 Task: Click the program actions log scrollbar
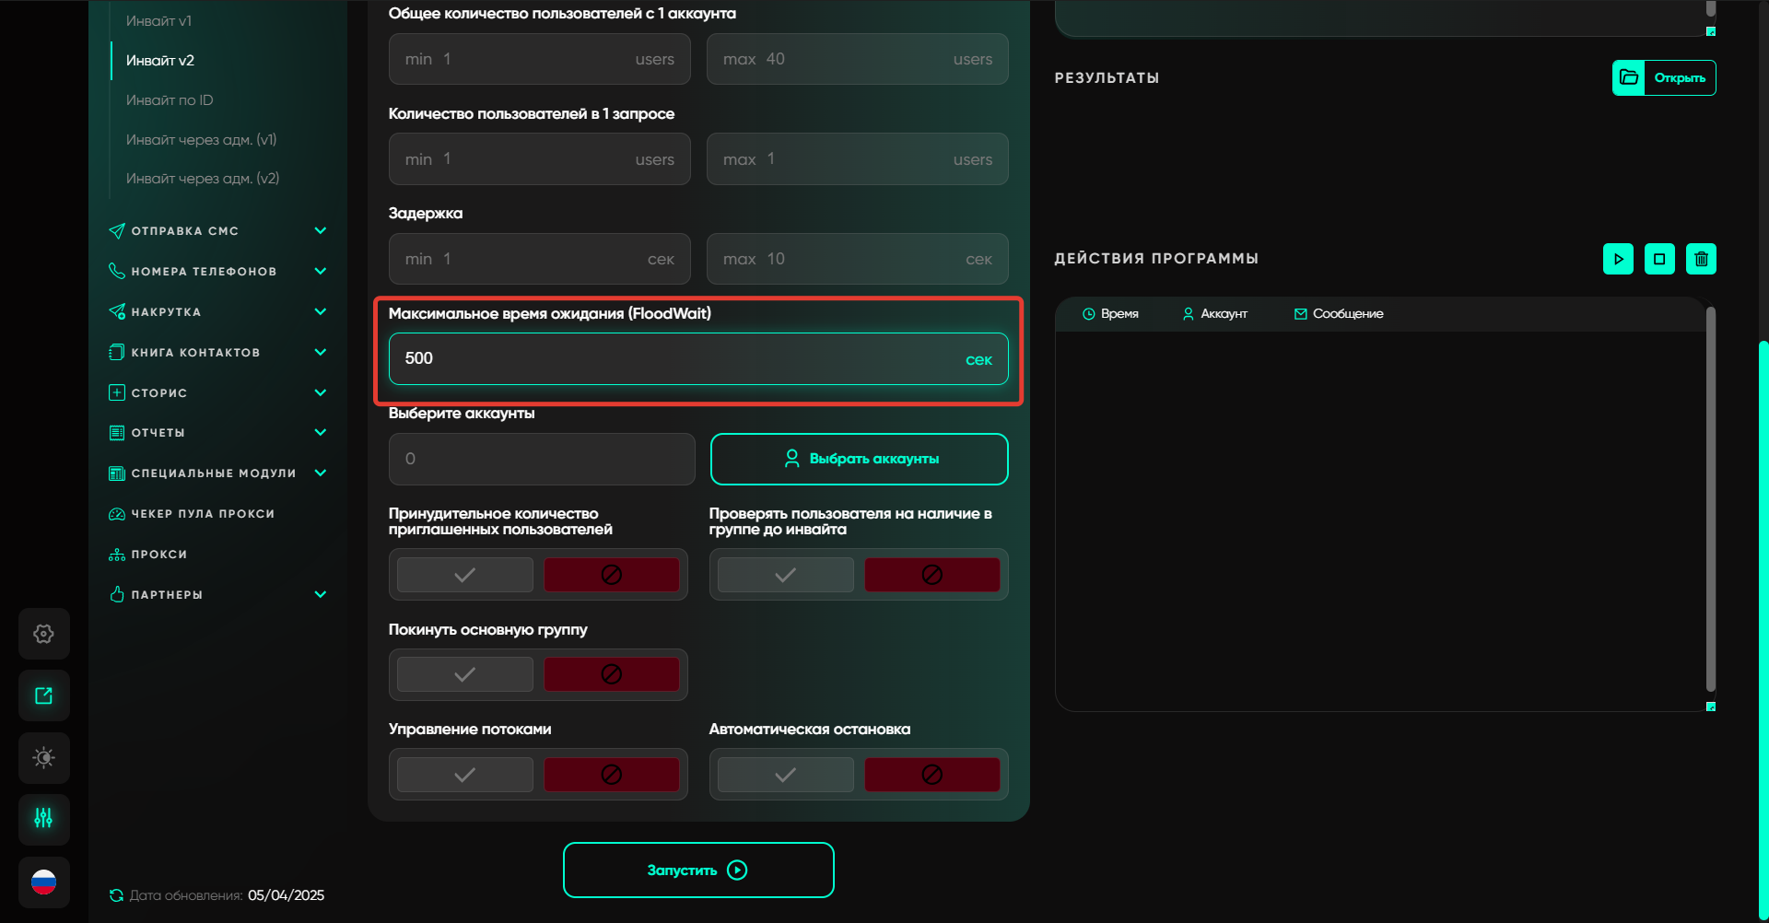[1710, 497]
